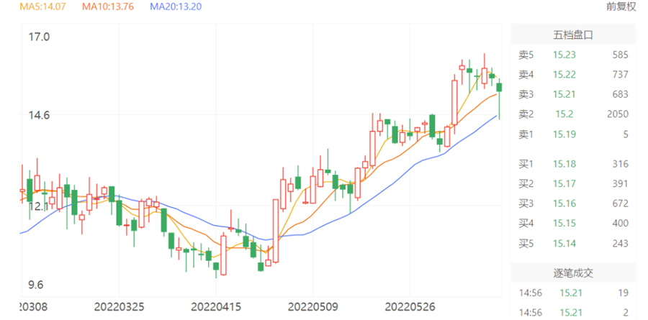Screen dimensions: 648x320
Task: Select the MA10:13.76 indicator label
Action: [x=109, y=6]
